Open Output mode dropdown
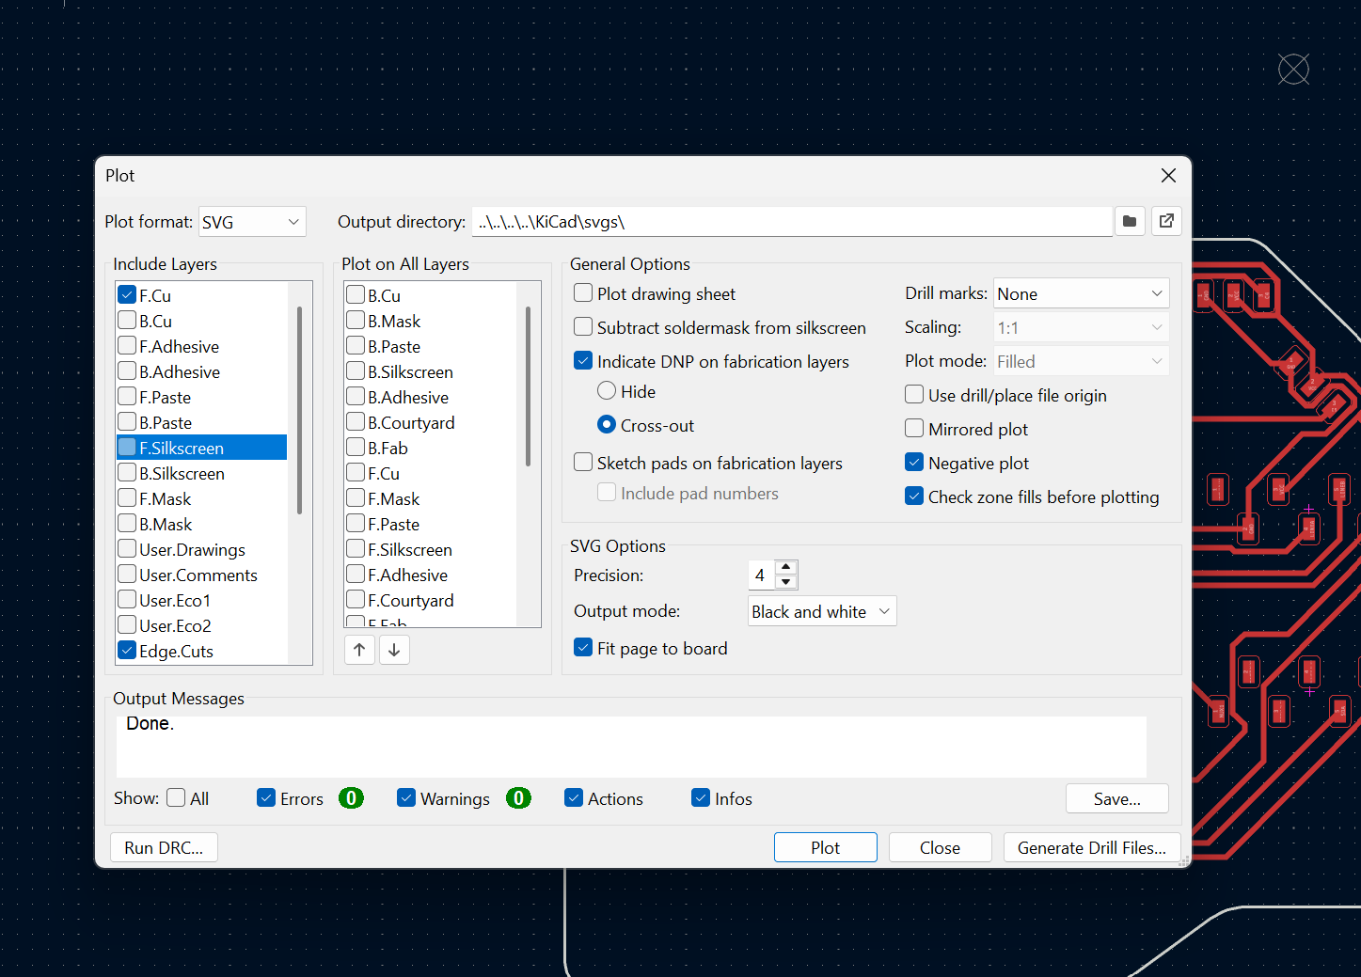The height and width of the screenshot is (977, 1361). click(822, 611)
